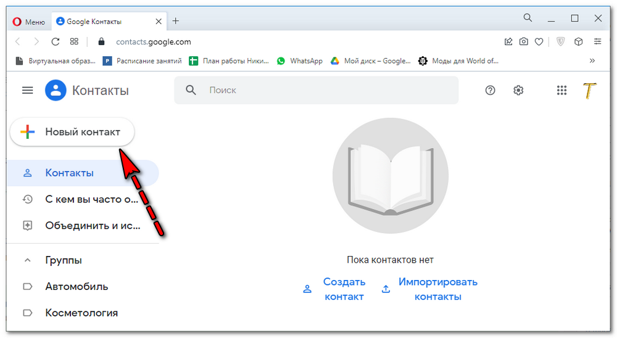Open the Opera Меню button

(x=29, y=22)
